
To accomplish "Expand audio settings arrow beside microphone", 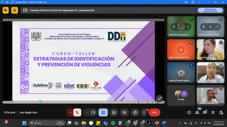I will point(70,112).
